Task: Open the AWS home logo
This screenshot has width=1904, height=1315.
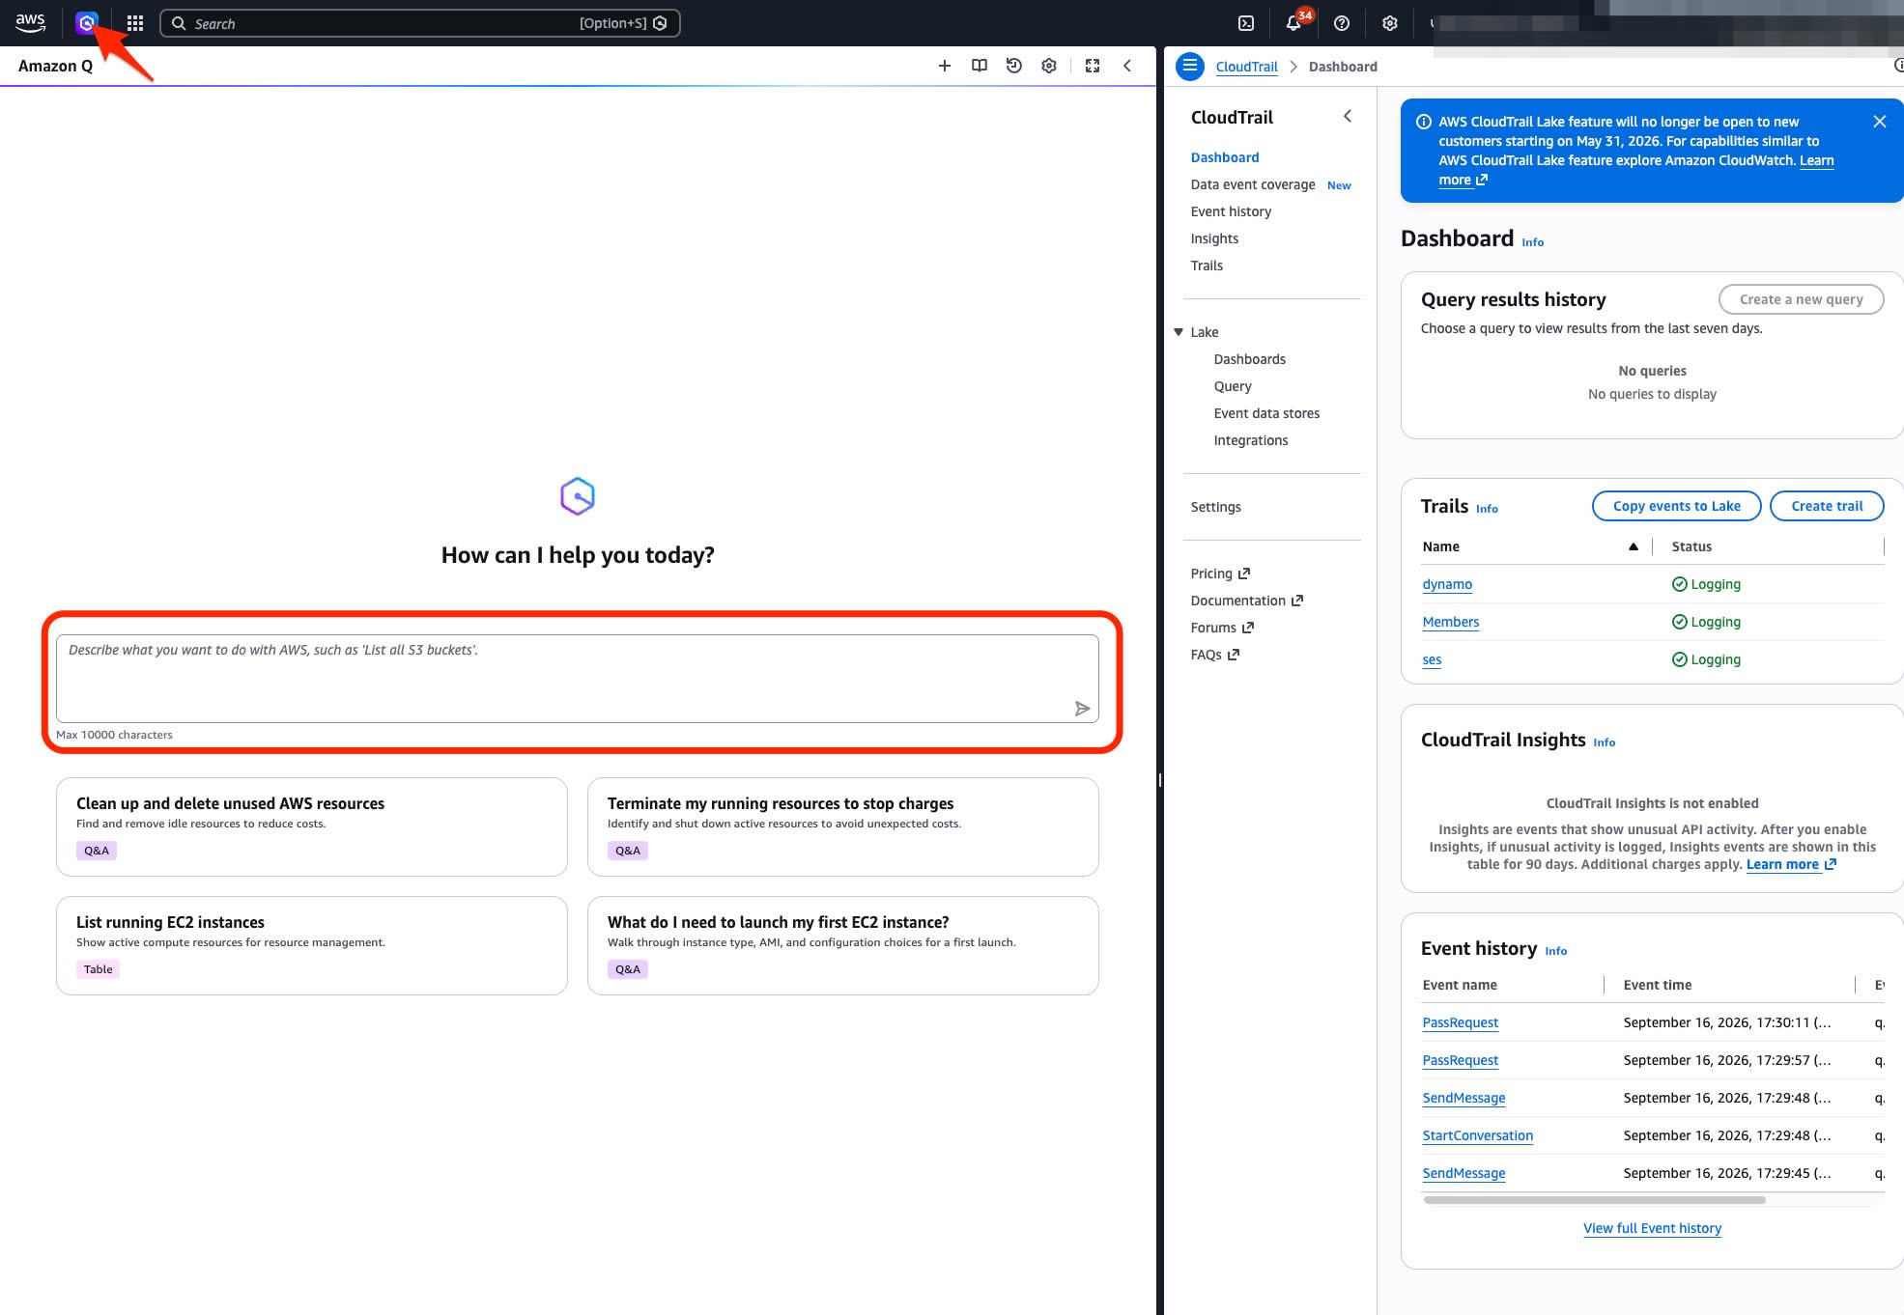Action: (x=30, y=22)
